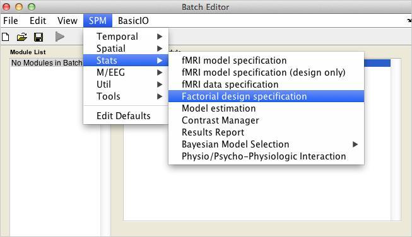Choose fMRI data specification
Viewport: 412px width, 237px height.
pyautogui.click(x=266, y=84)
